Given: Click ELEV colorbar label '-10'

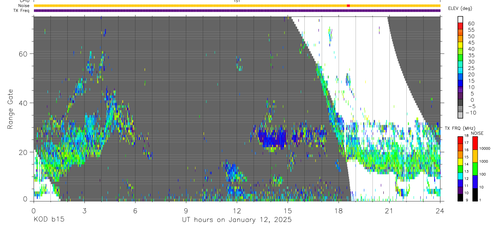Looking at the screenshot, I should (470, 113).
